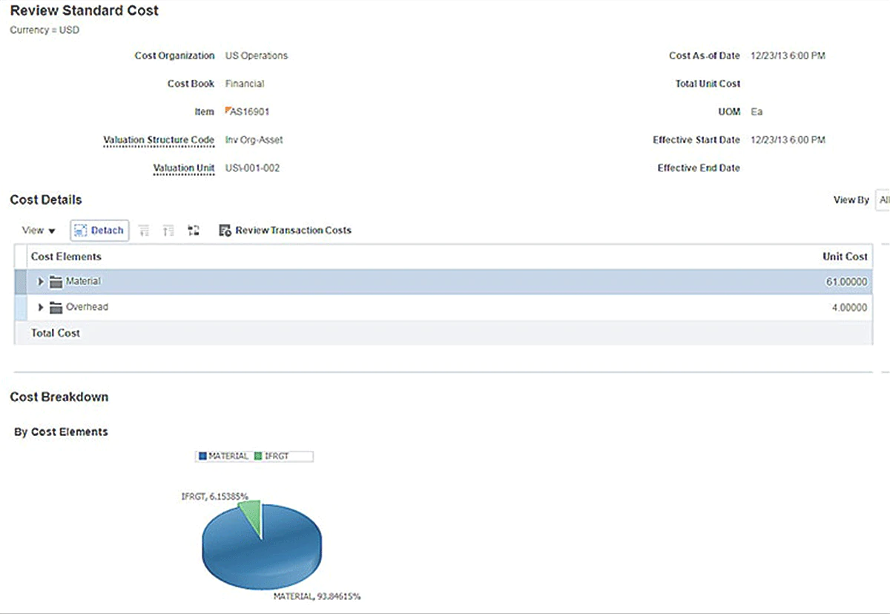Click the orange flag icon beside item AS16901
The height and width of the screenshot is (614, 890).
[228, 111]
